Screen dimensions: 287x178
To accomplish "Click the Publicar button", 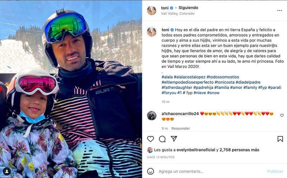I will pos(275,172).
